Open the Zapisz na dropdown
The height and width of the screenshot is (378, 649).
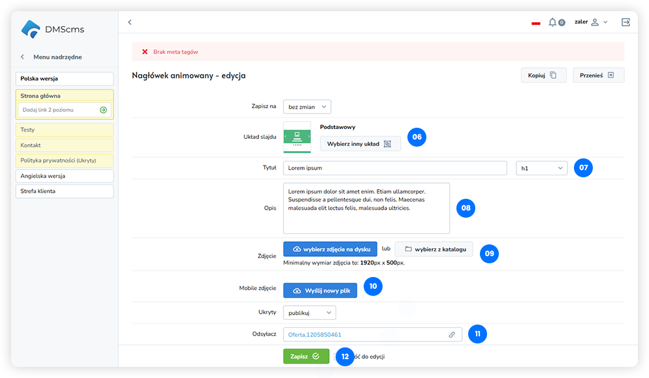307,106
